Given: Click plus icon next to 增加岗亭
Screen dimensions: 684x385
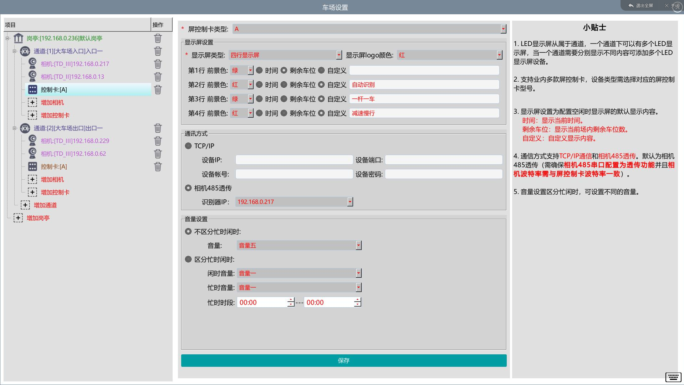Looking at the screenshot, I should click(x=18, y=218).
